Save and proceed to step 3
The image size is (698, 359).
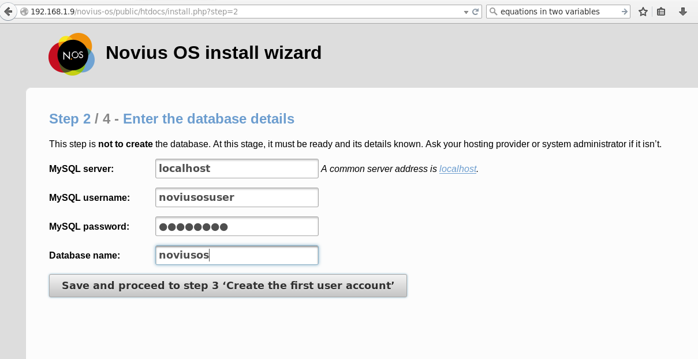tap(228, 286)
